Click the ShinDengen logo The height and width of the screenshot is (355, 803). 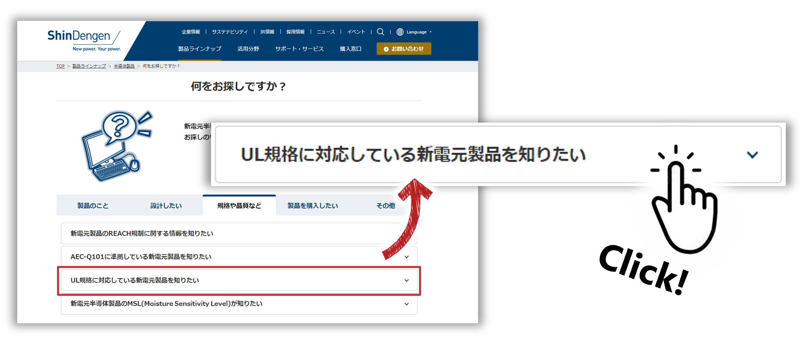click(84, 40)
